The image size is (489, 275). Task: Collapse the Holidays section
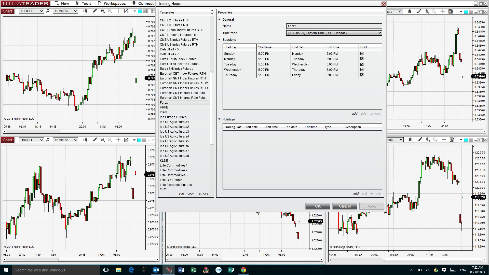click(x=219, y=119)
